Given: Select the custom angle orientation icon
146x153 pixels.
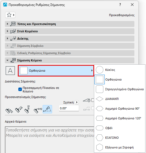Looking at the screenshot, I should pyautogui.click(x=47, y=109).
